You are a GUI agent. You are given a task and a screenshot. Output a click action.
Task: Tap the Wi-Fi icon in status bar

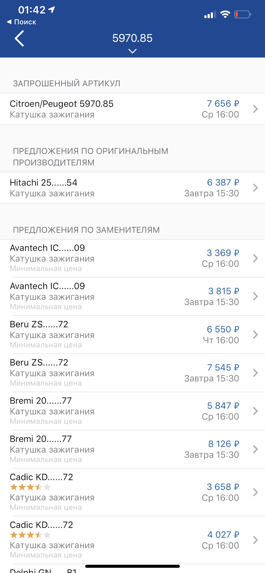[x=225, y=14]
